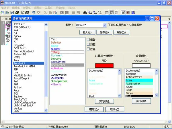The width and height of the screenshot is (172, 129).
Task: Click foreground color list down arrow
Action: [120, 95]
